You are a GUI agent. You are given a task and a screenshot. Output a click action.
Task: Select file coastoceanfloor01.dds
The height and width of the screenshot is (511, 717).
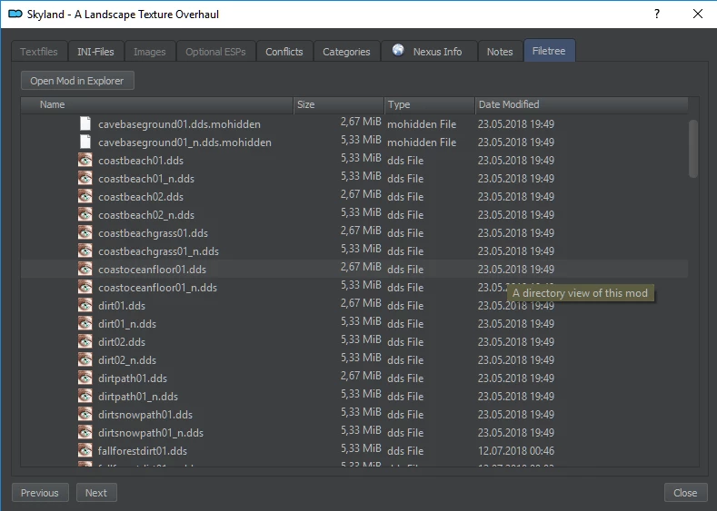coord(153,270)
